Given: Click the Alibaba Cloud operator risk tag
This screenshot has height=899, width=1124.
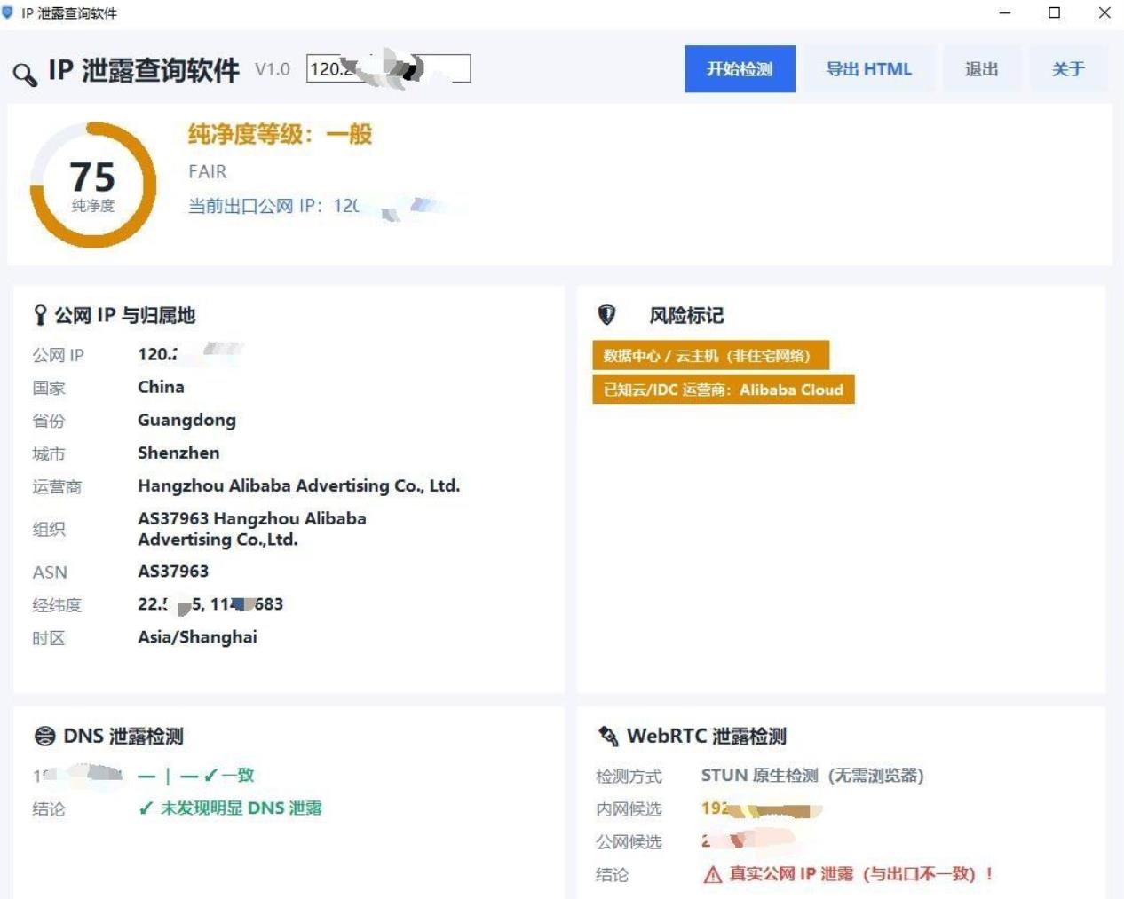Looking at the screenshot, I should (x=724, y=390).
